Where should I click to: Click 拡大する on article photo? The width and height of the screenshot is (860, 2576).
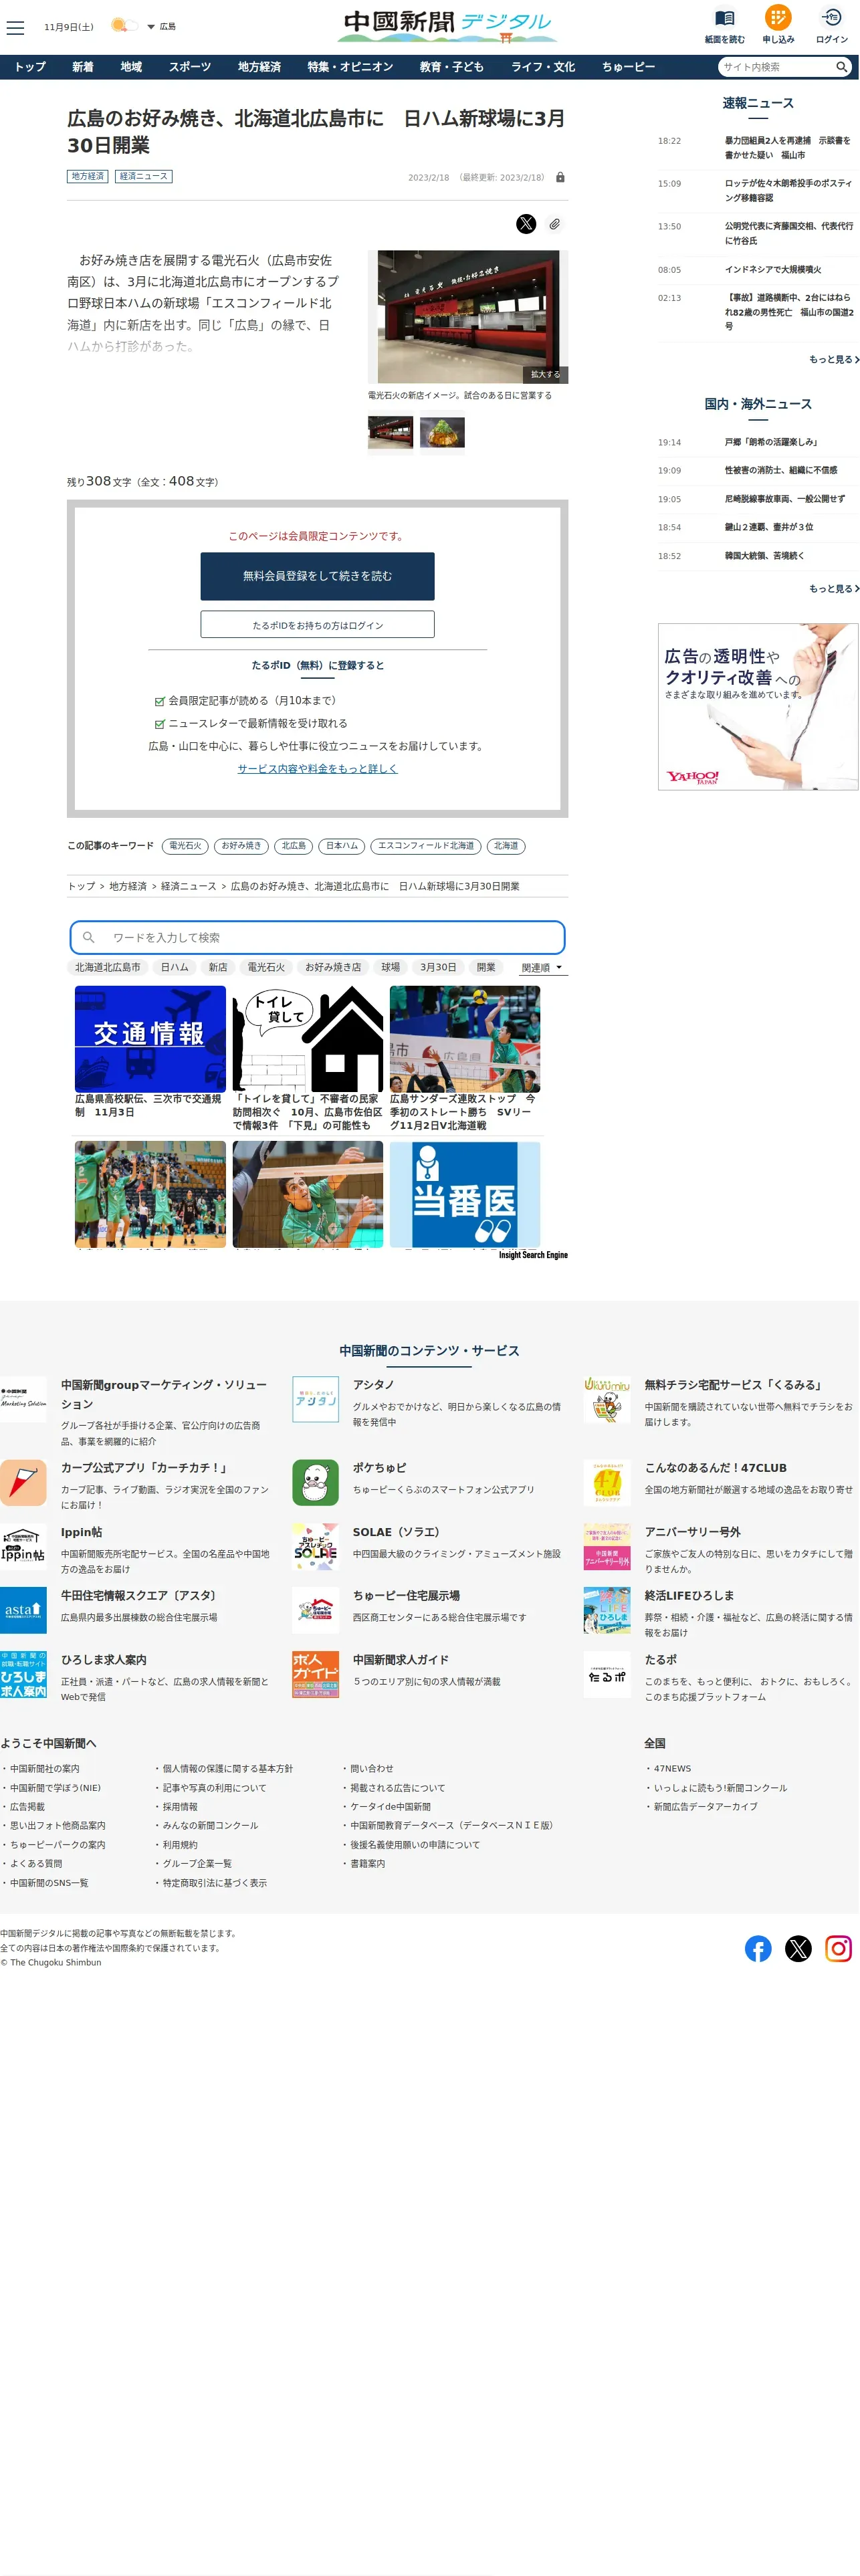[545, 374]
